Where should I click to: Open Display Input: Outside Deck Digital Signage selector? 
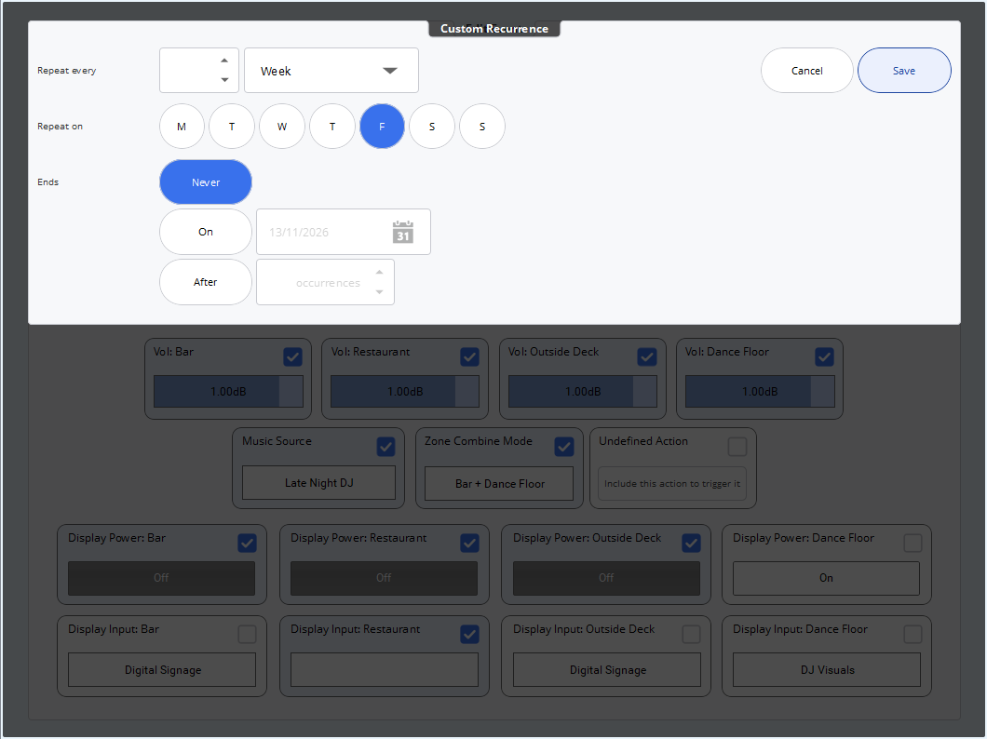607,670
